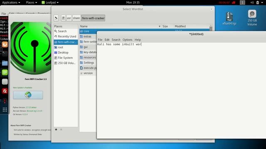Image resolution: width=266 pixels, height=149 pixels.
Task: Select the version file row
Action: (88, 73)
